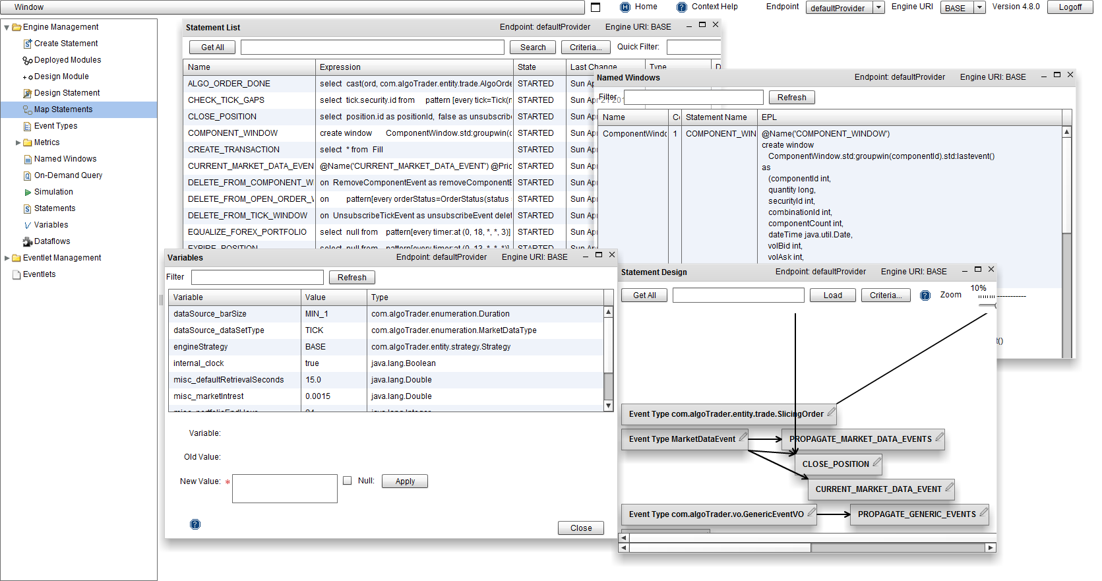Image resolution: width=1102 pixels, height=581 pixels.
Task: Click the Create Statement tree icon
Action: (x=28, y=44)
